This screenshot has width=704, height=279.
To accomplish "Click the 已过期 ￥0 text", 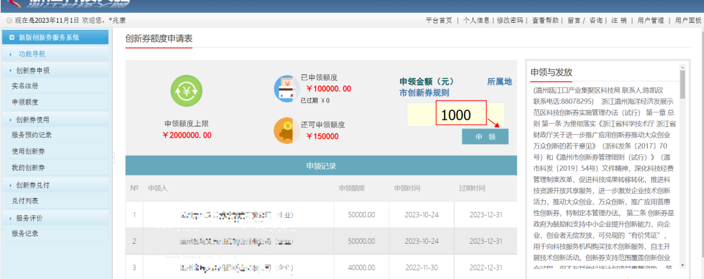I will coord(315,100).
